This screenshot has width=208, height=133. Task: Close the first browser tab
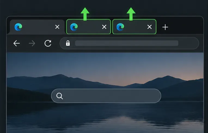coord(57,27)
